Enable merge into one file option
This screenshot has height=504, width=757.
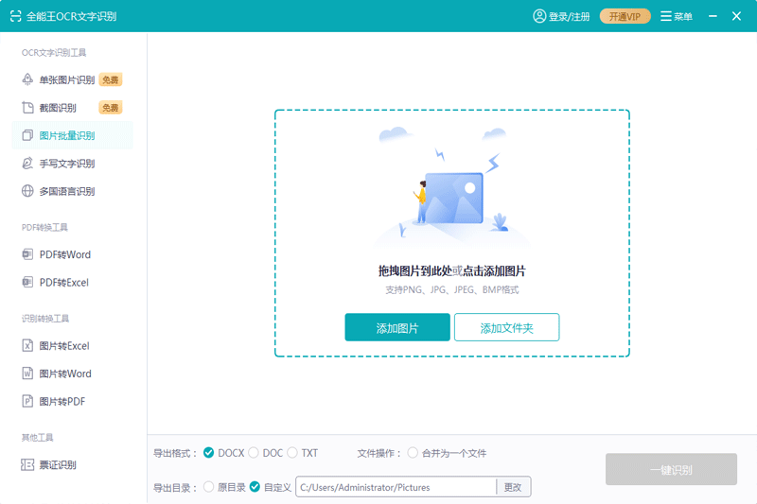point(413,453)
